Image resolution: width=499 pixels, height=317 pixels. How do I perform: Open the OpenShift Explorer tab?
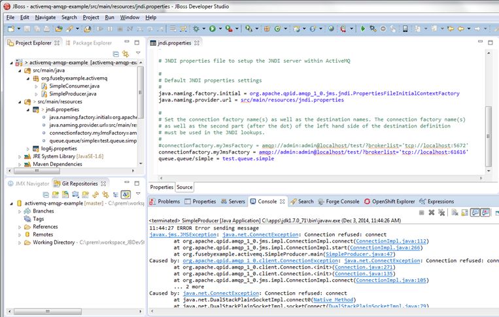point(390,201)
